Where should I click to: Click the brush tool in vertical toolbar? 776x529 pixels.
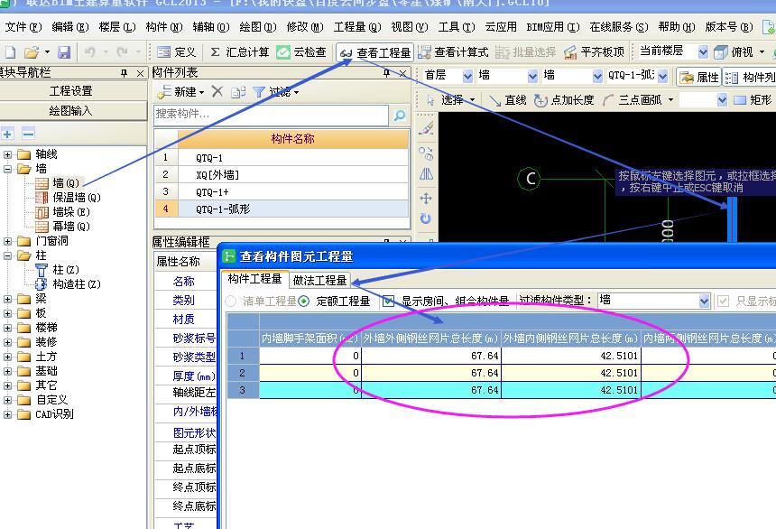click(426, 128)
